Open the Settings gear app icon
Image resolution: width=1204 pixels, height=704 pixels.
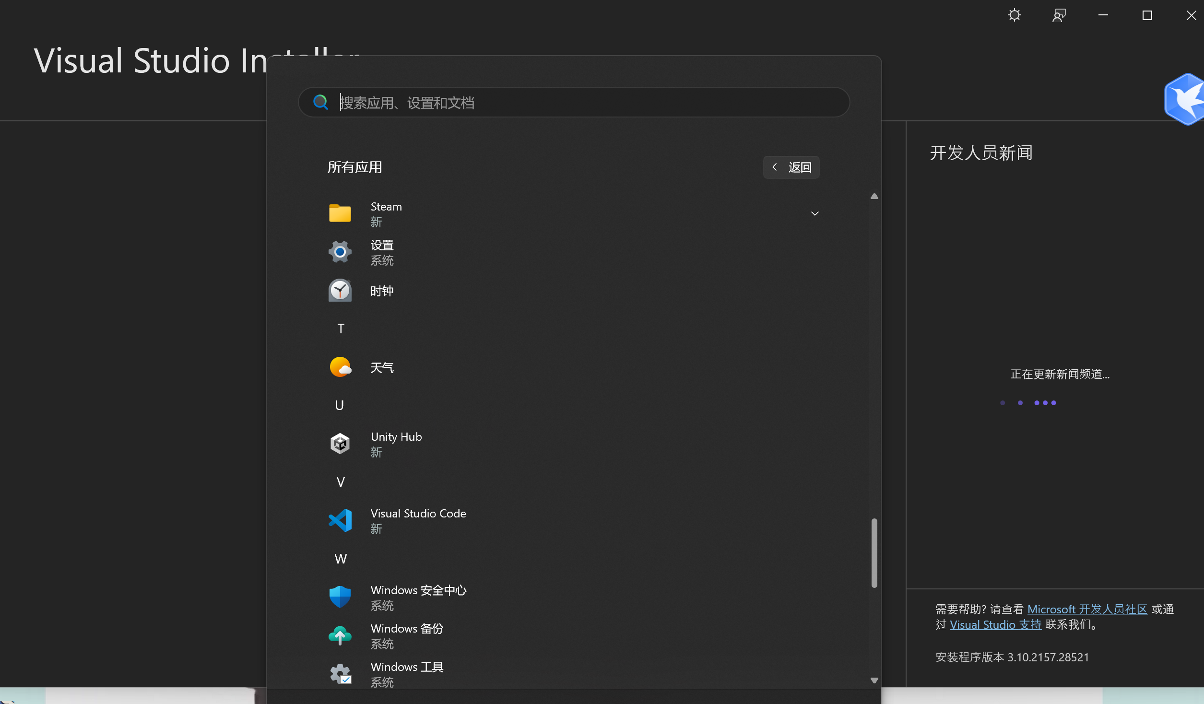[340, 252]
